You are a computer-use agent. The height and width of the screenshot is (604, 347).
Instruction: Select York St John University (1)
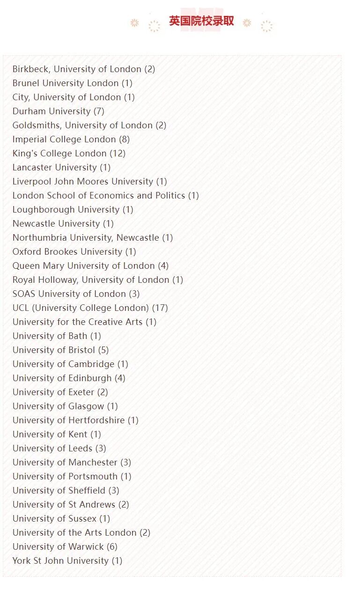67,561
